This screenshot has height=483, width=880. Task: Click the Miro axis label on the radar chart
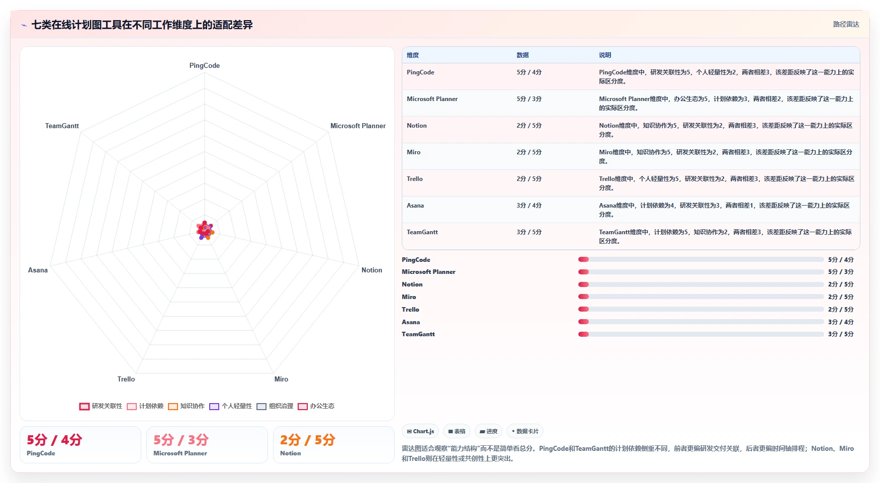281,379
